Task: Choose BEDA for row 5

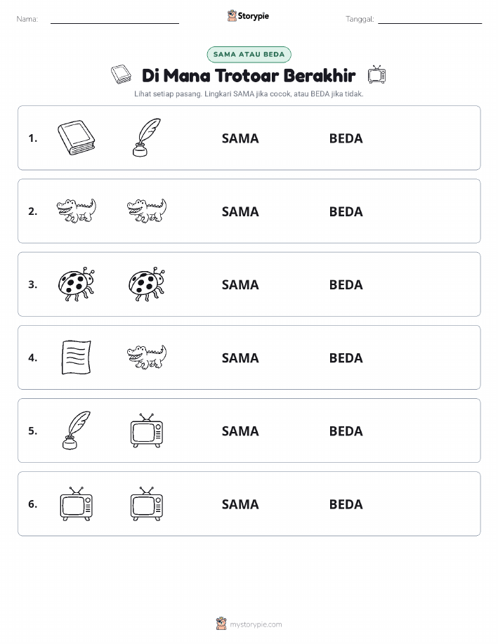Action: [346, 431]
